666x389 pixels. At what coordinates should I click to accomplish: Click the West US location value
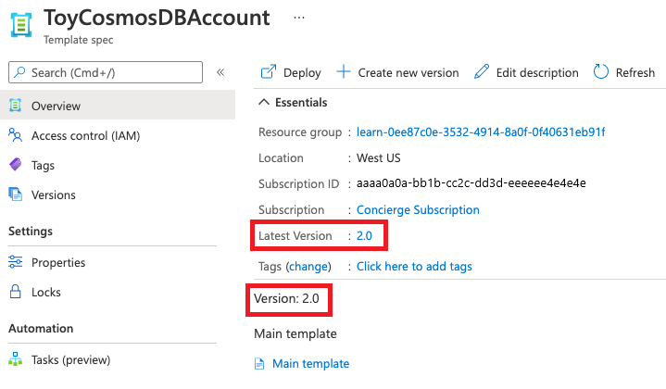379,158
